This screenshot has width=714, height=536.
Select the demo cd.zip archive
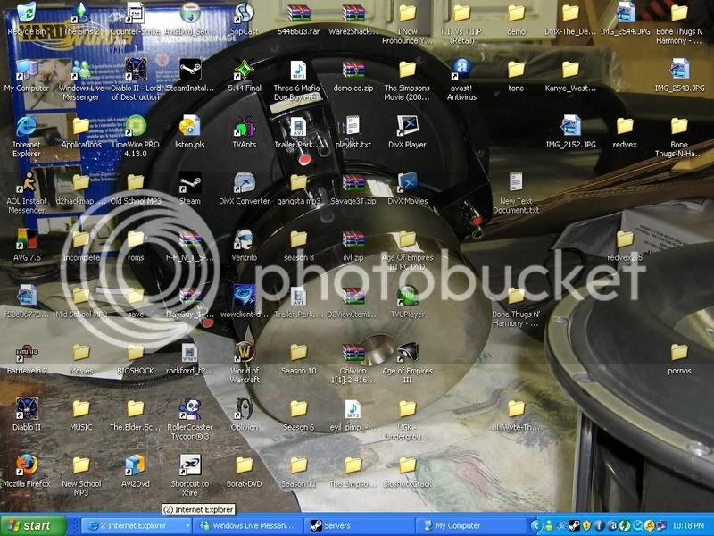click(353, 70)
